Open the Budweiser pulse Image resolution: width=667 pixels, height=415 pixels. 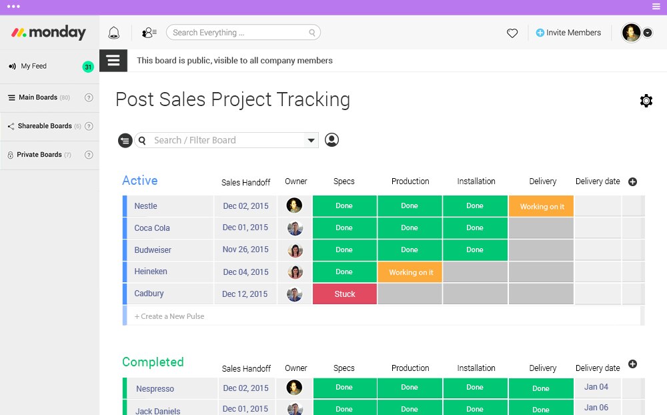coord(153,250)
